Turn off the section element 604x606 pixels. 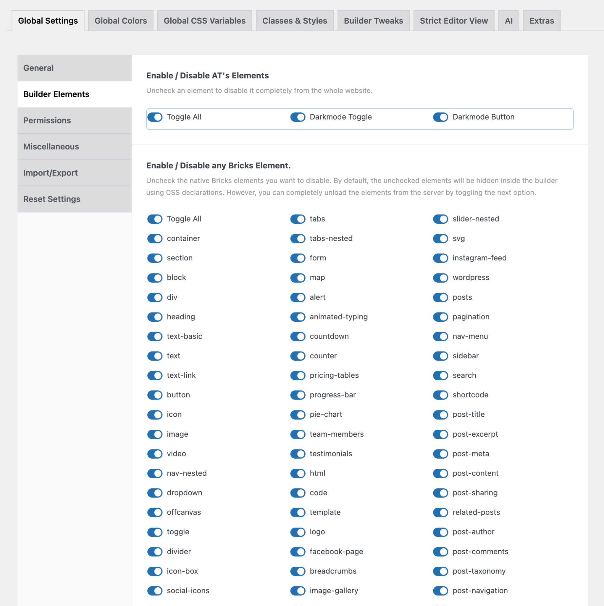point(155,258)
